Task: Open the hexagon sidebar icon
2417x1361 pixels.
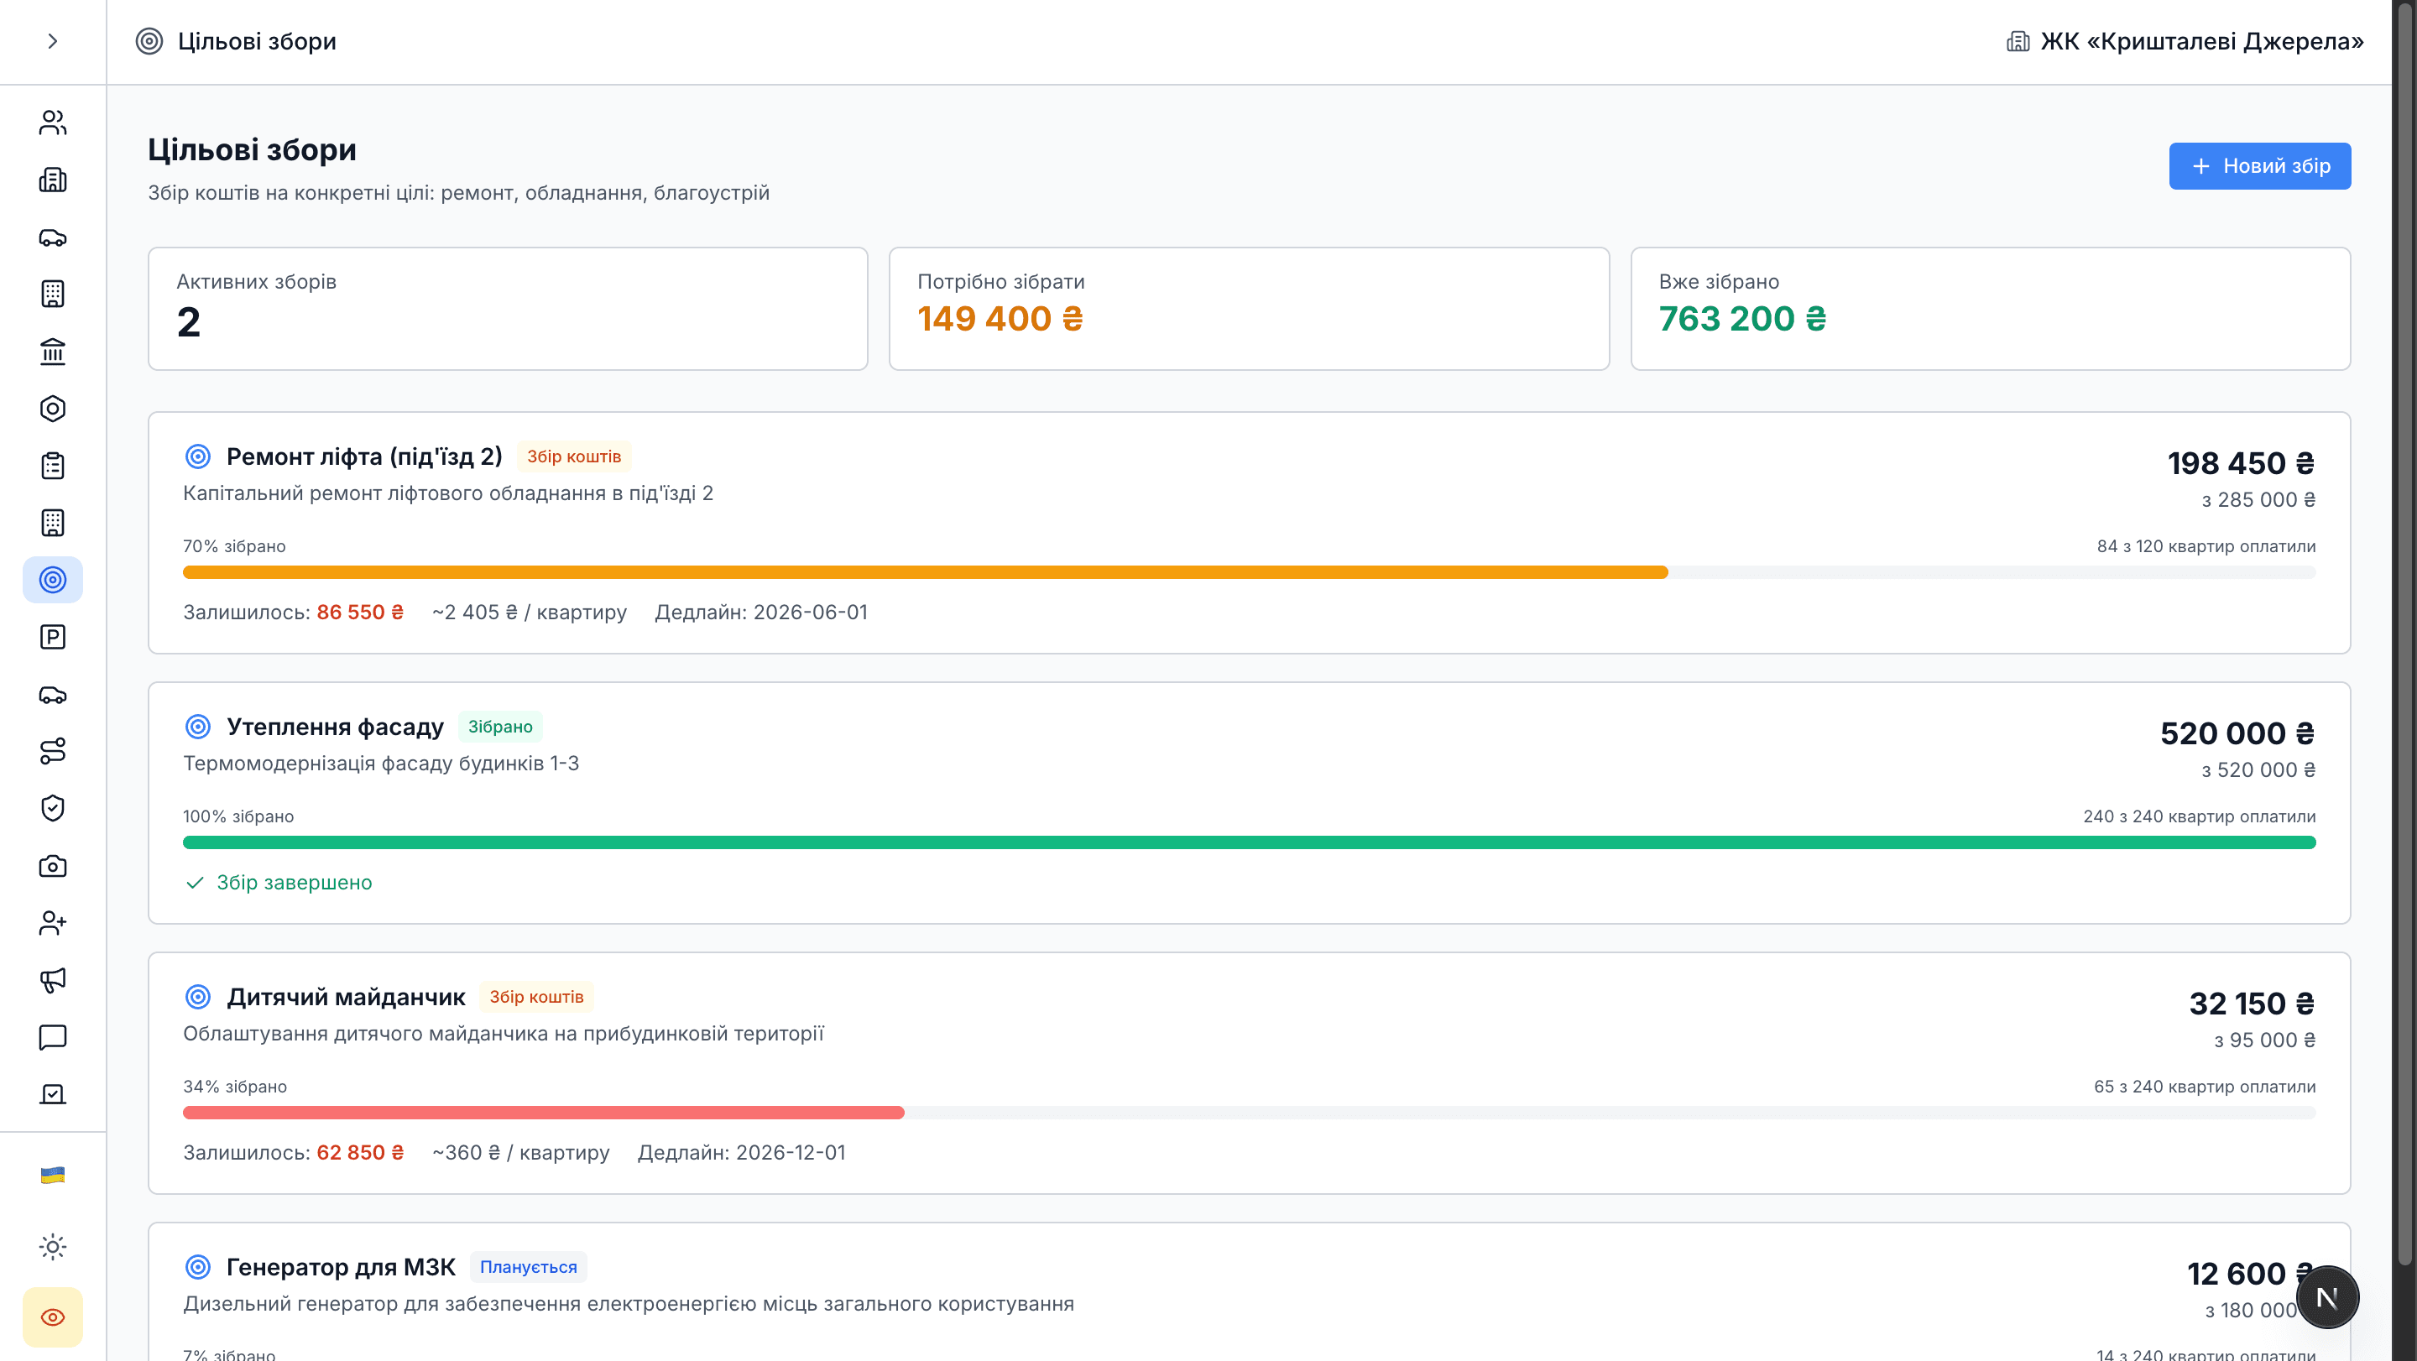Action: (x=53, y=409)
